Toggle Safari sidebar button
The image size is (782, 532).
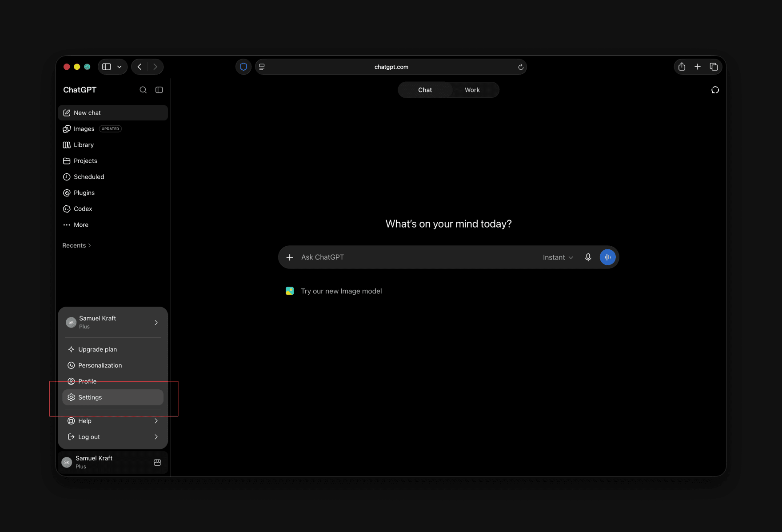click(x=107, y=67)
